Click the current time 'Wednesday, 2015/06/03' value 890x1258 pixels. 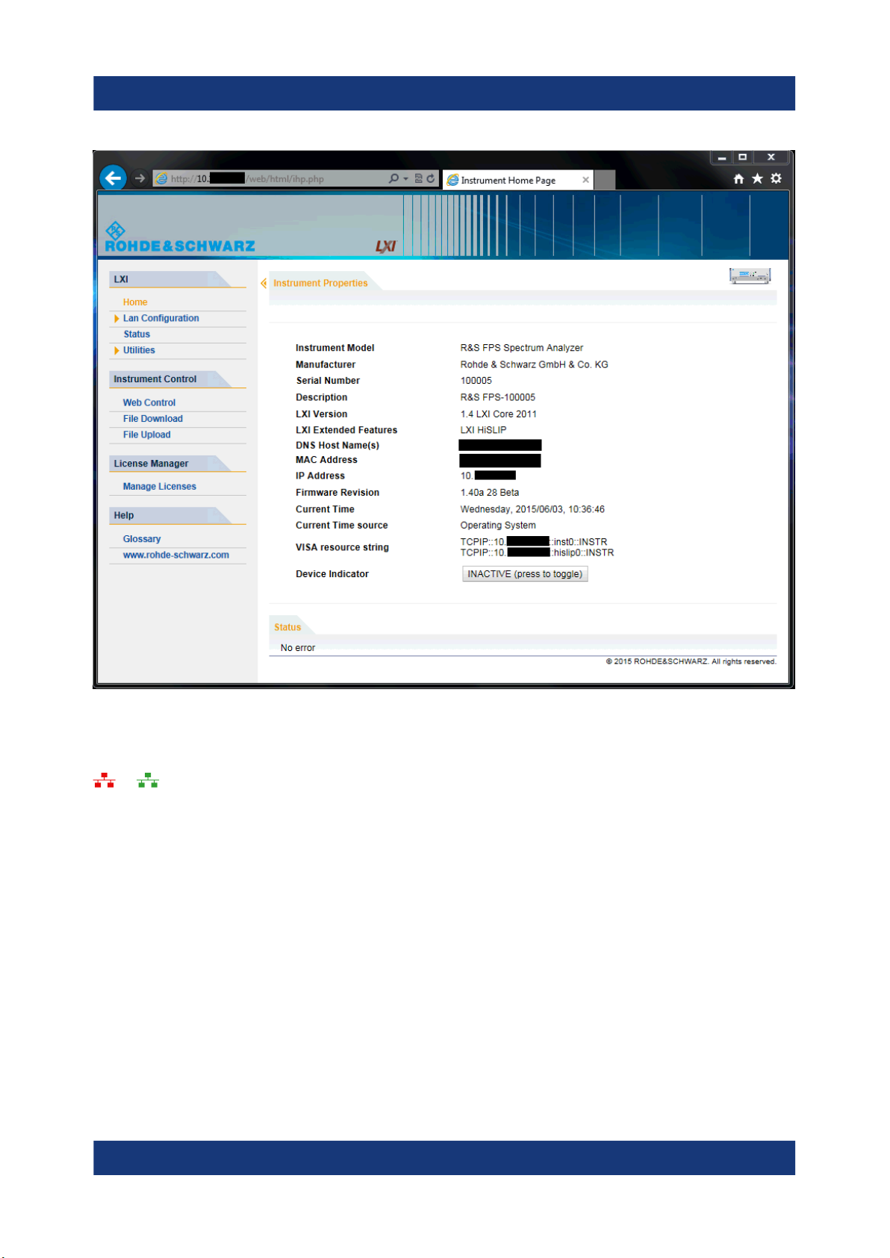pos(532,509)
